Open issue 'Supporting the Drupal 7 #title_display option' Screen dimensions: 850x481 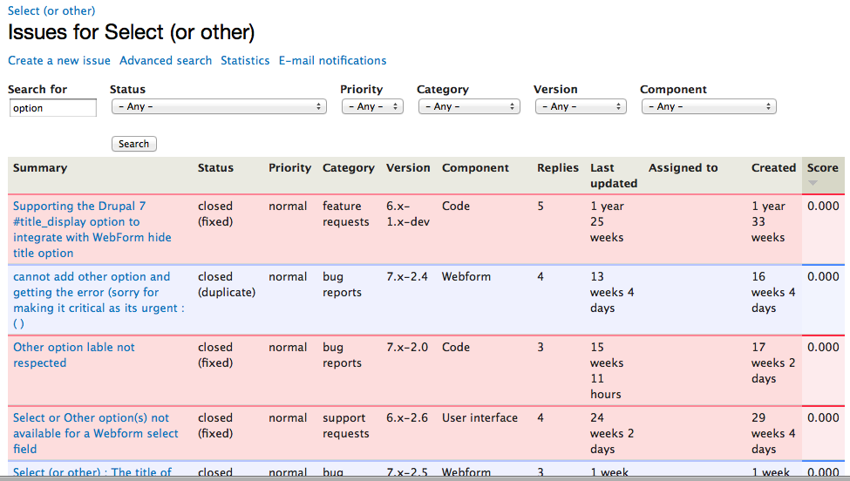pos(92,229)
